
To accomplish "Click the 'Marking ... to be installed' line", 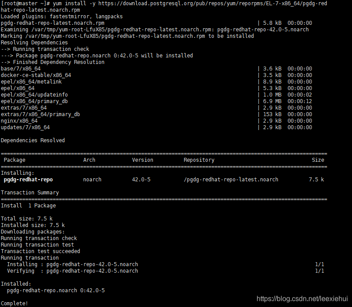I will pyautogui.click(x=127, y=36).
